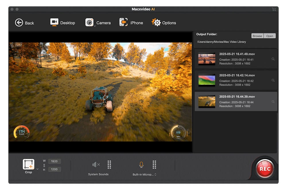Click the file name 2025-05-21 16.41.49.mov
The width and height of the screenshot is (287, 194).
[x=237, y=54]
